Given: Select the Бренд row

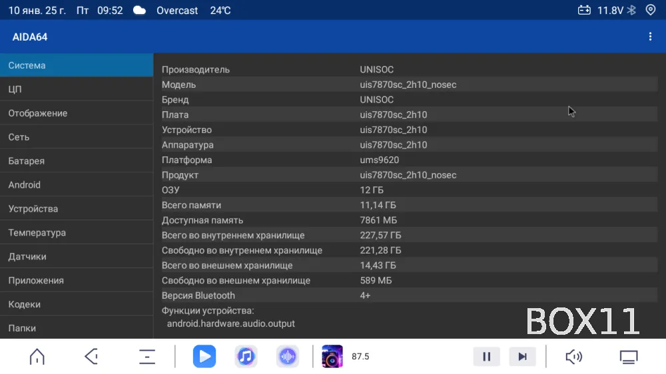Looking at the screenshot, I should tap(410, 99).
